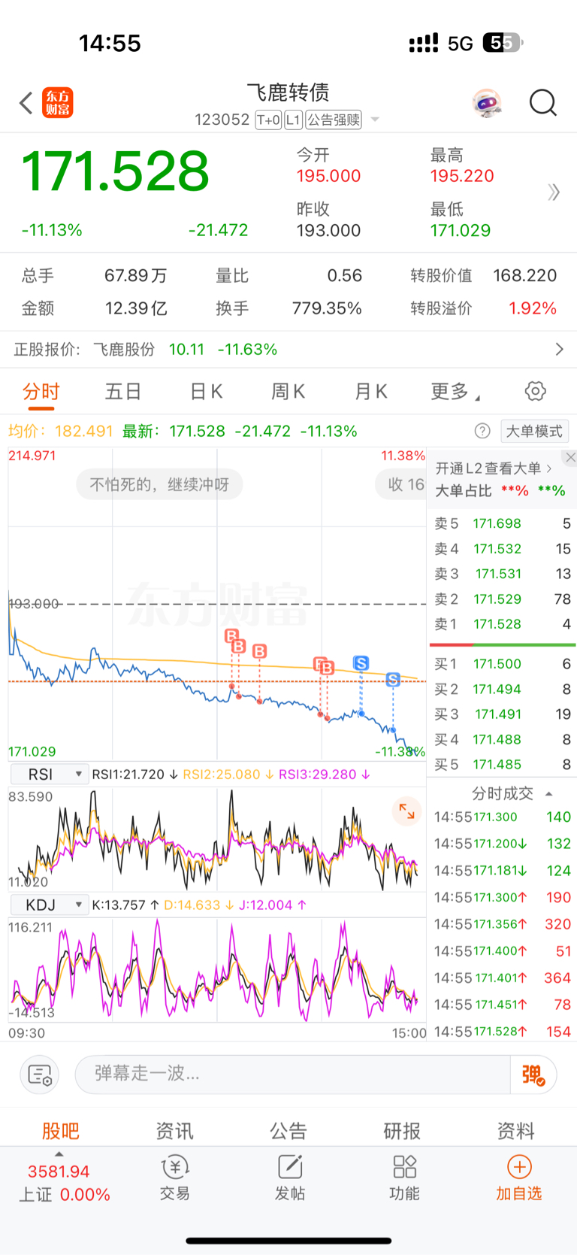Image resolution: width=577 pixels, height=1255 pixels.
Task: Open 飞鹿股份 underlying stock chevron
Action: [x=559, y=350]
